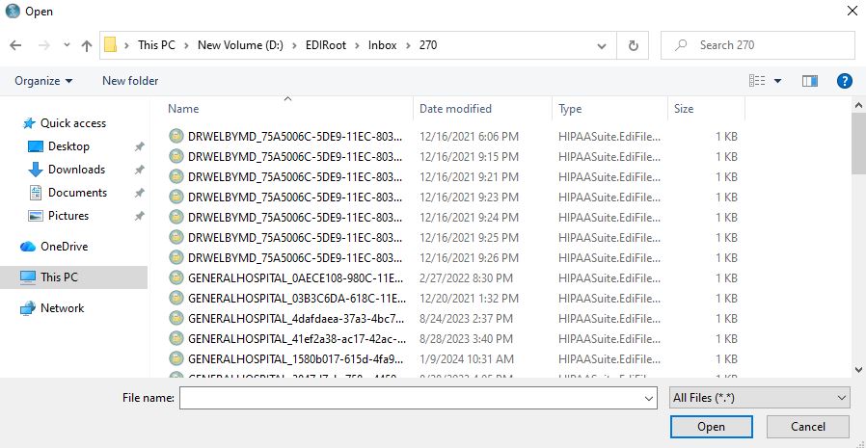The width and height of the screenshot is (866, 448).
Task: Create a New folder
Action: click(x=130, y=81)
